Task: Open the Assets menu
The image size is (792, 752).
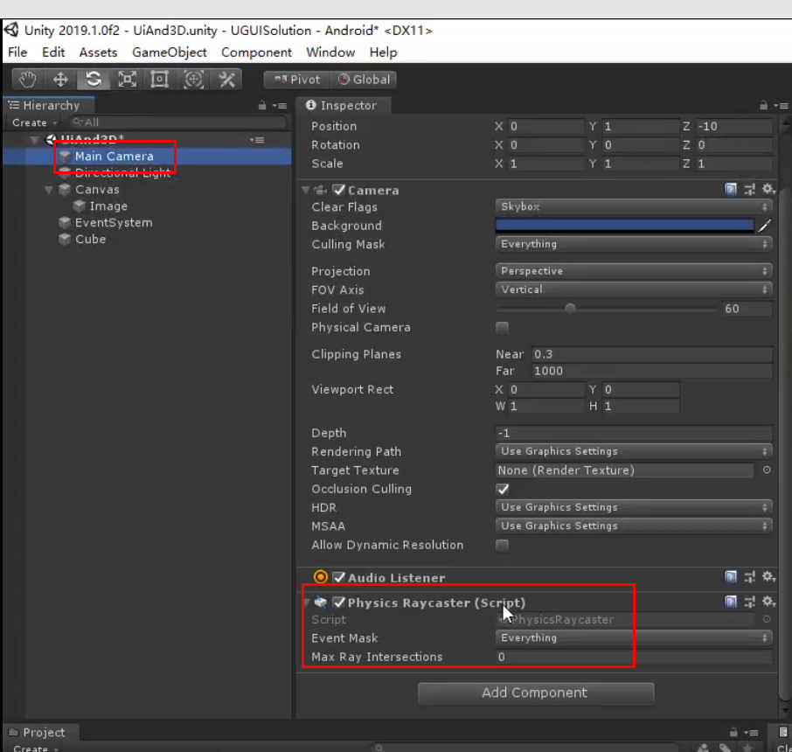Action: pyautogui.click(x=98, y=52)
